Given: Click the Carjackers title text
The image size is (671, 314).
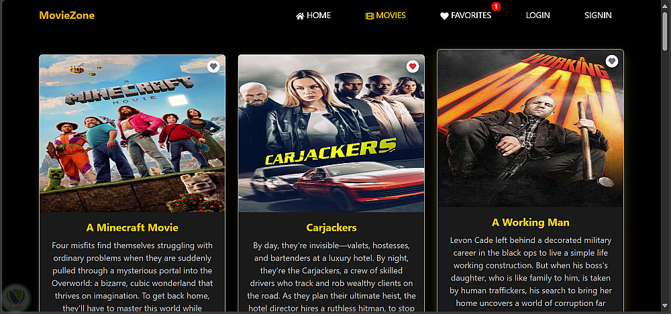Looking at the screenshot, I should [x=331, y=227].
